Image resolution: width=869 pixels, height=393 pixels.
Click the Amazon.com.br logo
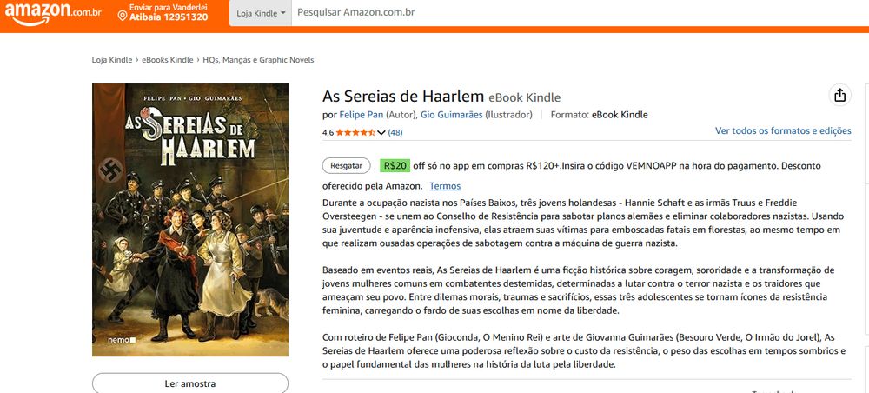pyautogui.click(x=53, y=13)
